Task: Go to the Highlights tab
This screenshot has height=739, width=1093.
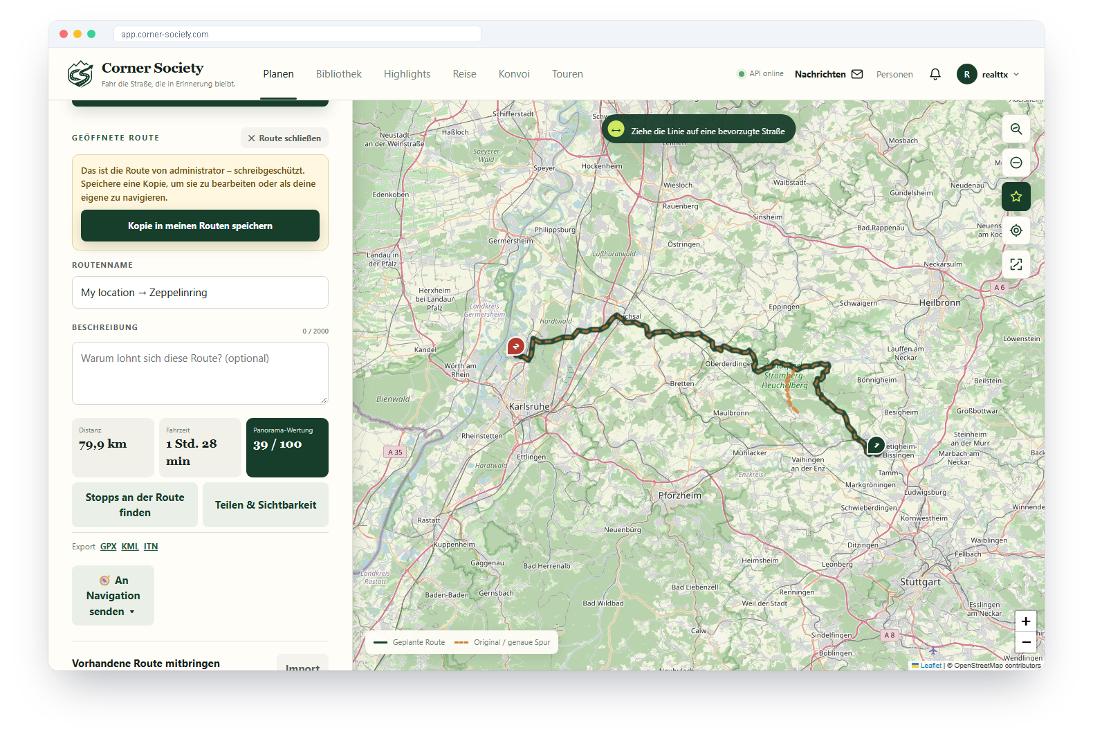Action: coord(407,74)
